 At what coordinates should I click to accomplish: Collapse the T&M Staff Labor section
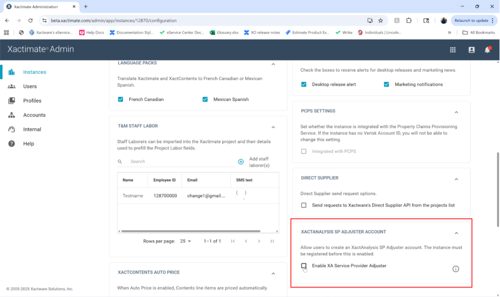(274, 127)
